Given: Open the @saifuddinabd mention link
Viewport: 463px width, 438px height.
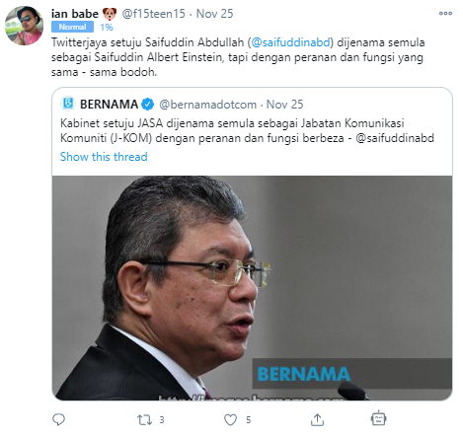Looking at the screenshot, I should 290,42.
